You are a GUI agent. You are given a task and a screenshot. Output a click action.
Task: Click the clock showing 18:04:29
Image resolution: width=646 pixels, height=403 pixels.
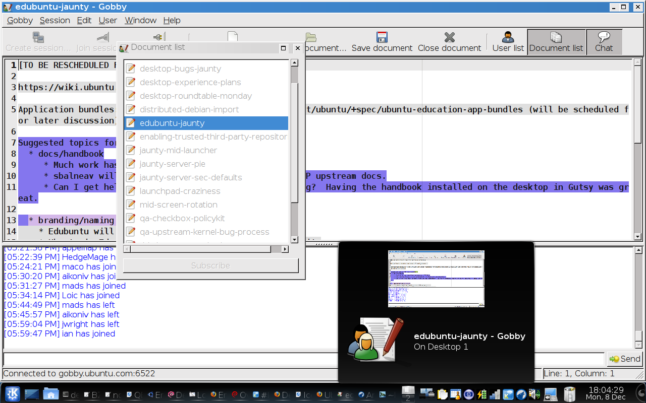(605, 389)
